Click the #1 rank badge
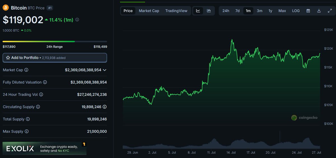Image resolution: width=336 pixels, height=158 pixels. (x=50, y=8)
